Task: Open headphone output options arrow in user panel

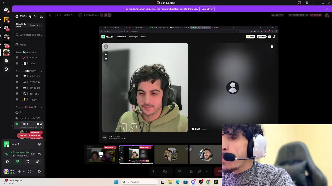Action: point(34,171)
